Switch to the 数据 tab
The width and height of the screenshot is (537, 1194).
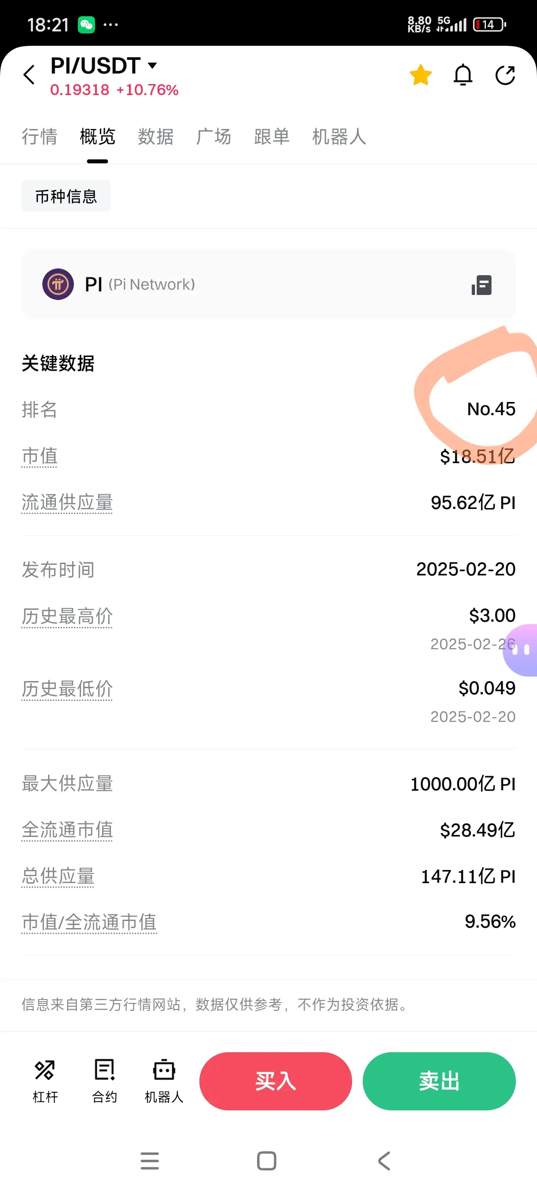tap(156, 137)
